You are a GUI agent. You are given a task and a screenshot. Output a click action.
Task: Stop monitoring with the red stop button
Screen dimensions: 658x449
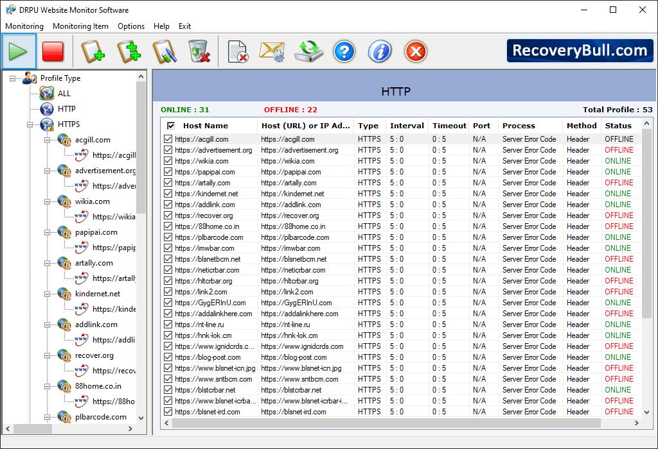click(x=53, y=51)
